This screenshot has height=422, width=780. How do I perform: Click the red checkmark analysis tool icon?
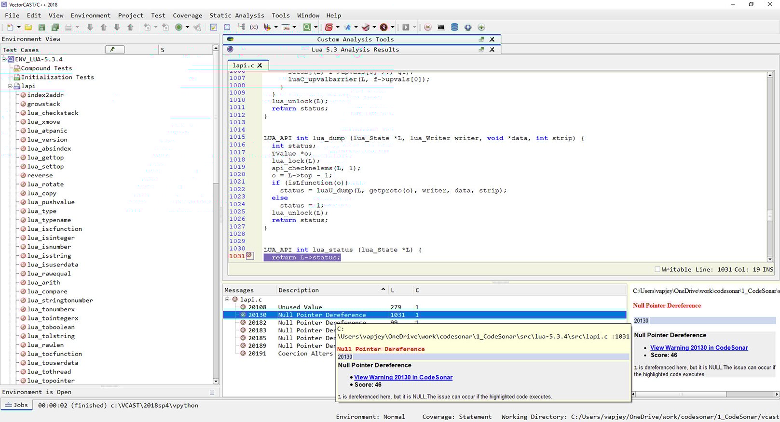pos(366,27)
